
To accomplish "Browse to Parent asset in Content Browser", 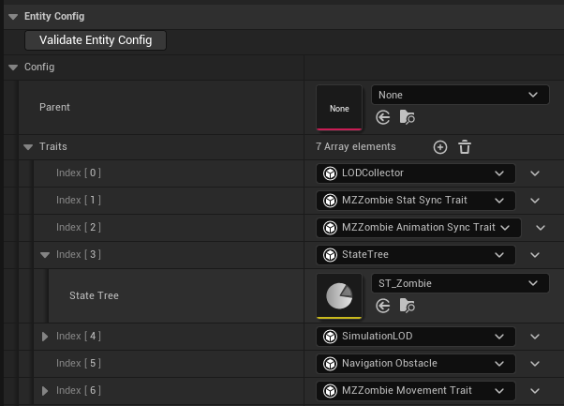I will [407, 117].
